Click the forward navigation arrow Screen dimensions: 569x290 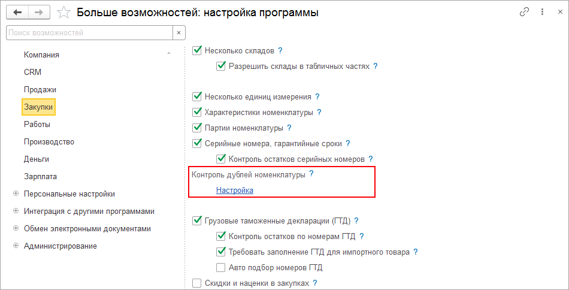tap(39, 12)
